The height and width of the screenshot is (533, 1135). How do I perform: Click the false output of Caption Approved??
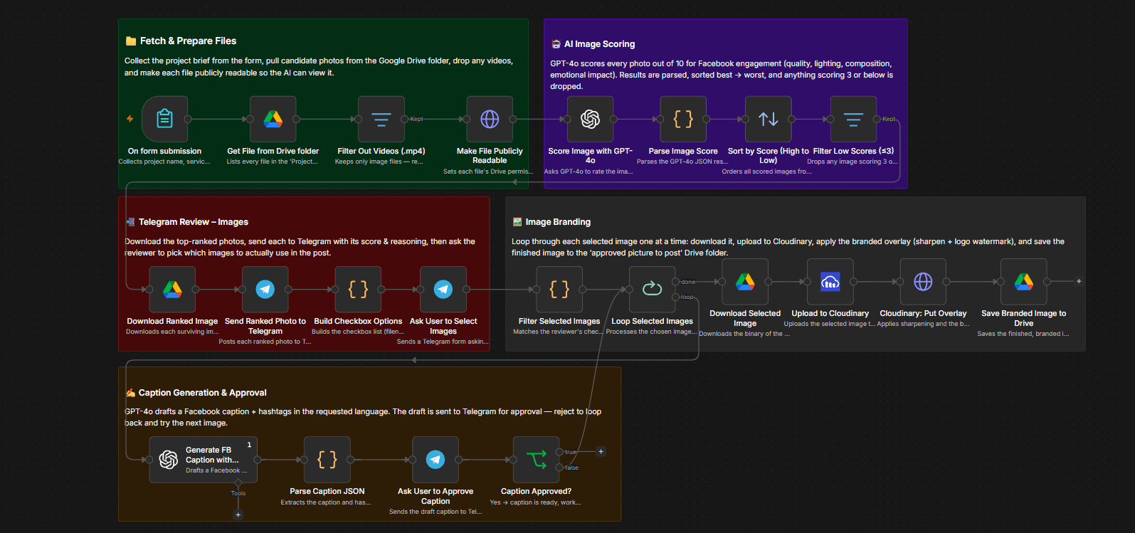(x=560, y=468)
